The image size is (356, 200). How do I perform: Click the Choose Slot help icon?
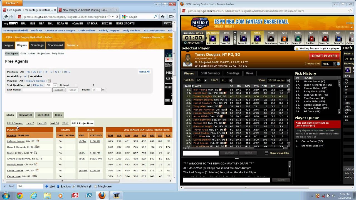coord(338,64)
